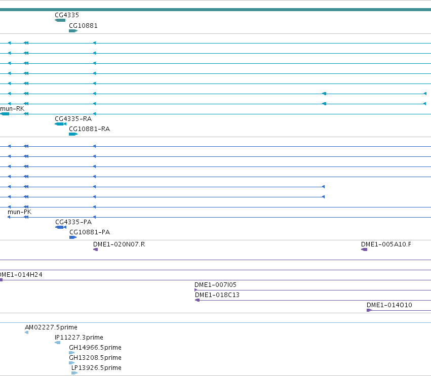Click the CG4335-RA transcript glyph
The width and height of the screenshot is (431, 376).
point(60,124)
